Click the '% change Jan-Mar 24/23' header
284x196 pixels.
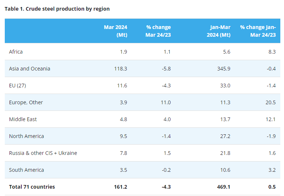[258, 31]
